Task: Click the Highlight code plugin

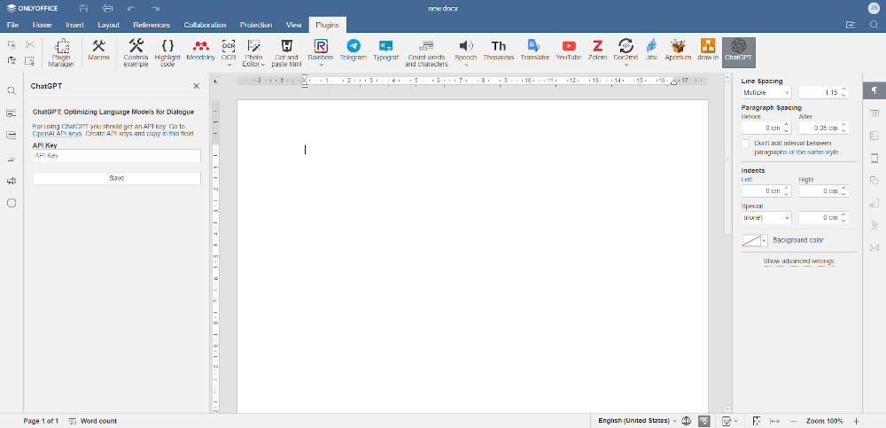Action: [x=167, y=51]
